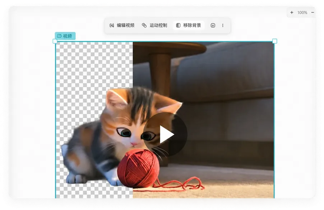Image resolution: width=324 pixels, height=210 pixels.
Task: Click the 100% zoom level value
Action: (302, 13)
